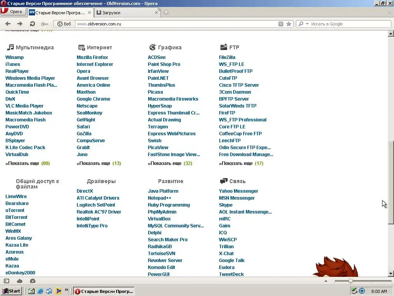Open the DirectX link

coord(85,191)
